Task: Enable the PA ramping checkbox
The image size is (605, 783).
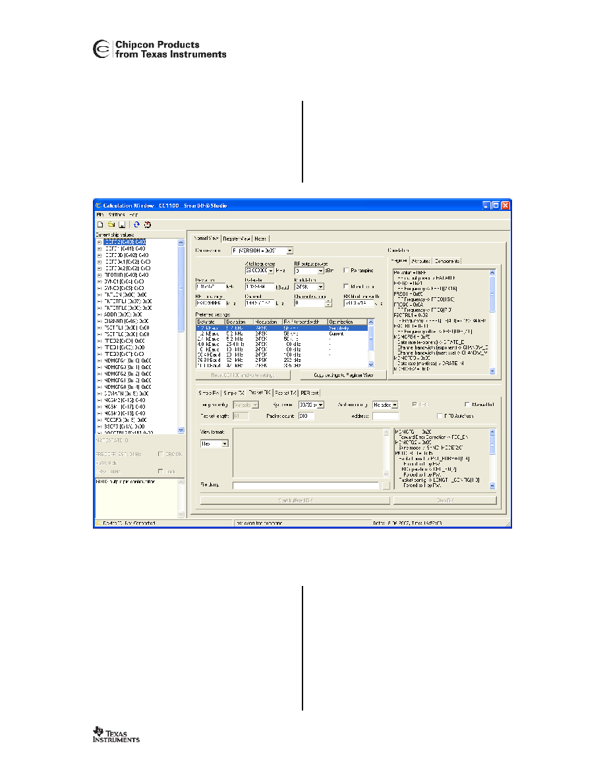Action: coord(346,271)
